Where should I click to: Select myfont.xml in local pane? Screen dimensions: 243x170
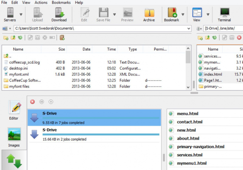[x=94, y=74]
